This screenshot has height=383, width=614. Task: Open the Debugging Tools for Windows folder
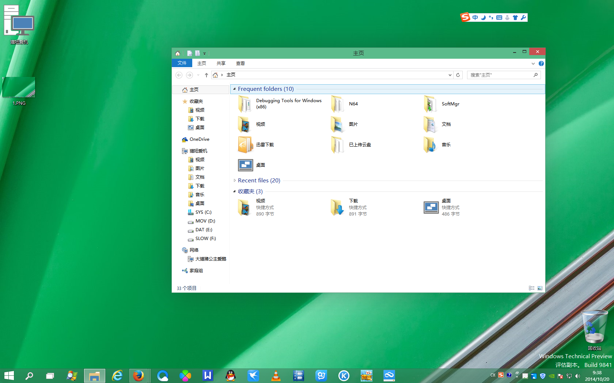tap(280, 104)
